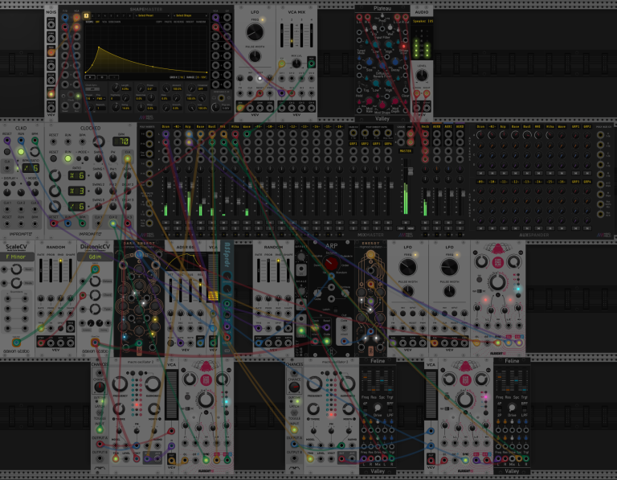
Task: Click the ScaleCV F Minor scale display
Action: point(15,256)
